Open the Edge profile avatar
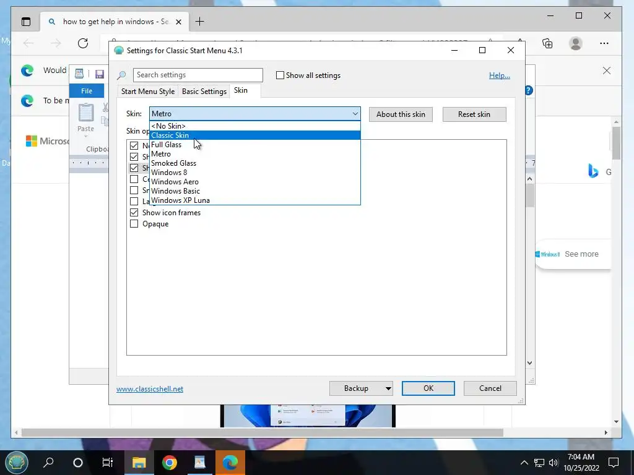Screen dimensions: 634x475 click(x=576, y=43)
